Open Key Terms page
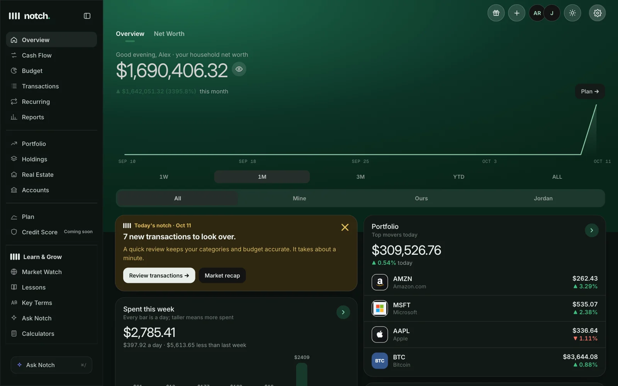 (51, 303)
